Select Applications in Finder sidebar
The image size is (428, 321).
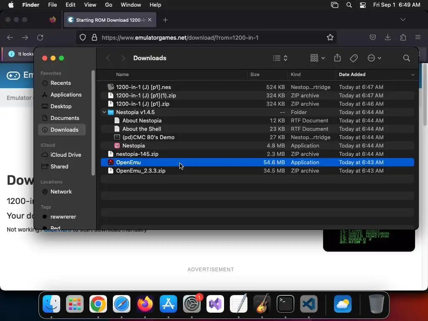[x=62, y=95]
